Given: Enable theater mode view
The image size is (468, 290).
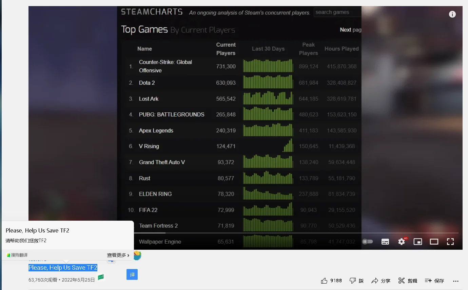Looking at the screenshot, I should tap(434, 242).
